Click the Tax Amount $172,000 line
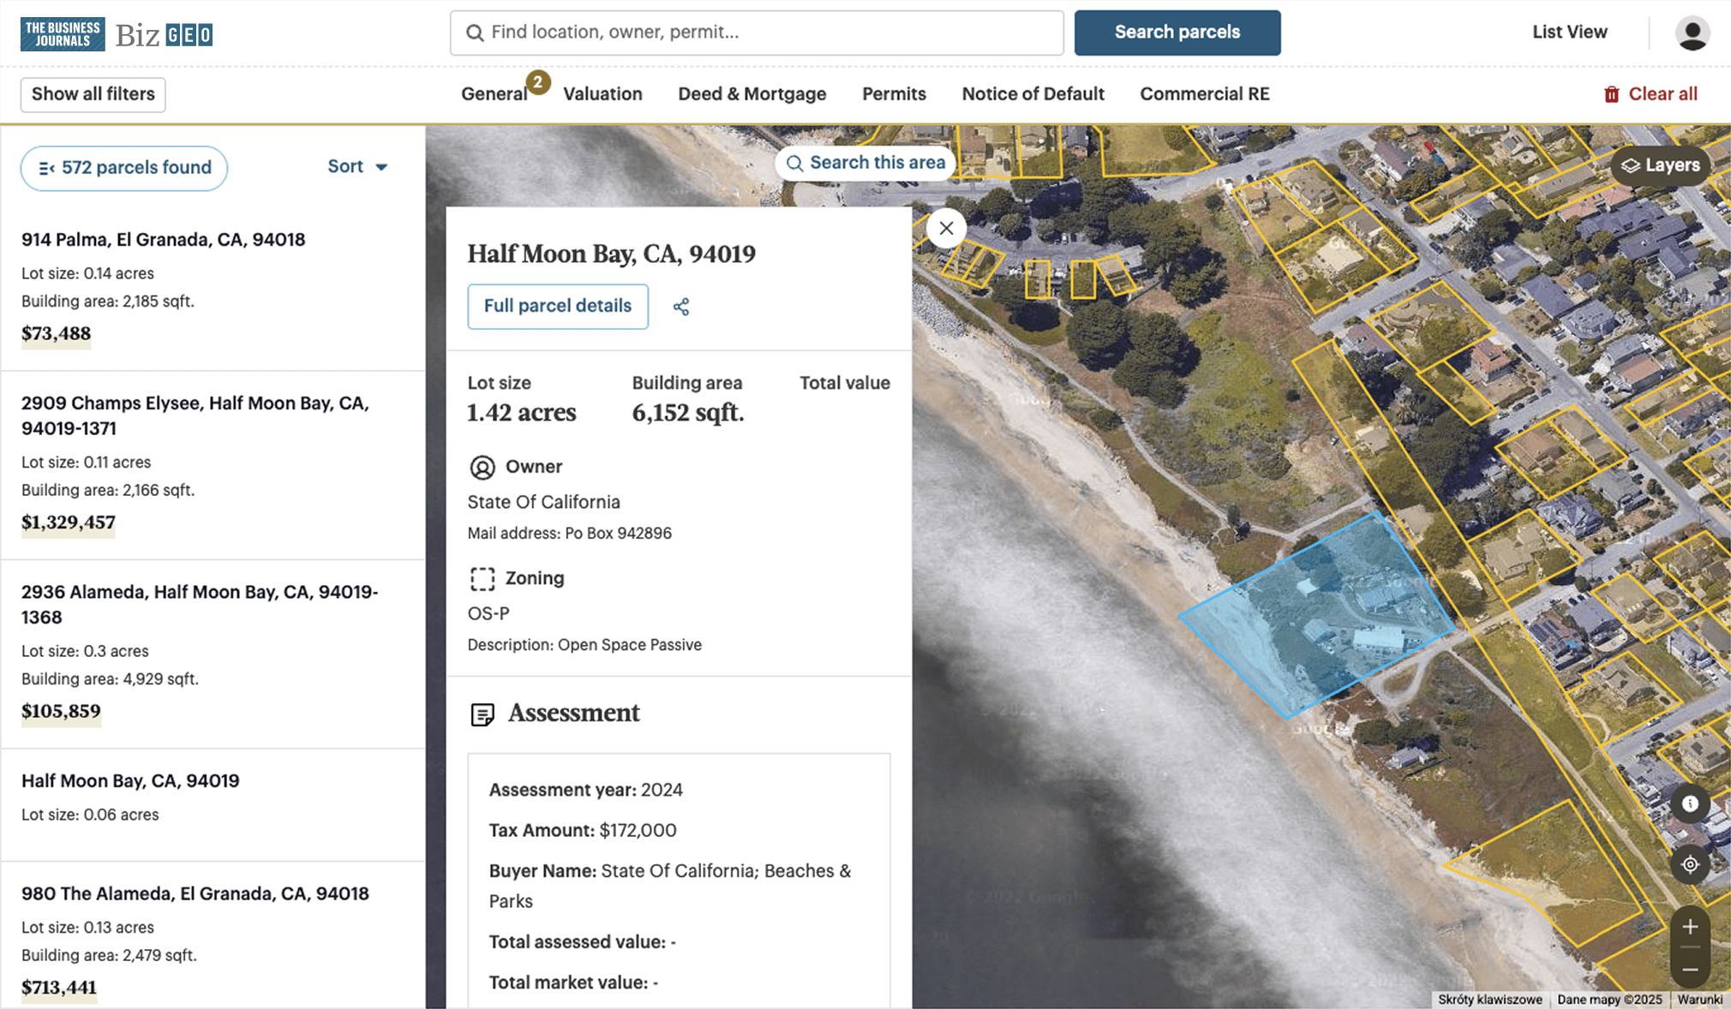Screen dimensions: 1731x1009 click(583, 830)
